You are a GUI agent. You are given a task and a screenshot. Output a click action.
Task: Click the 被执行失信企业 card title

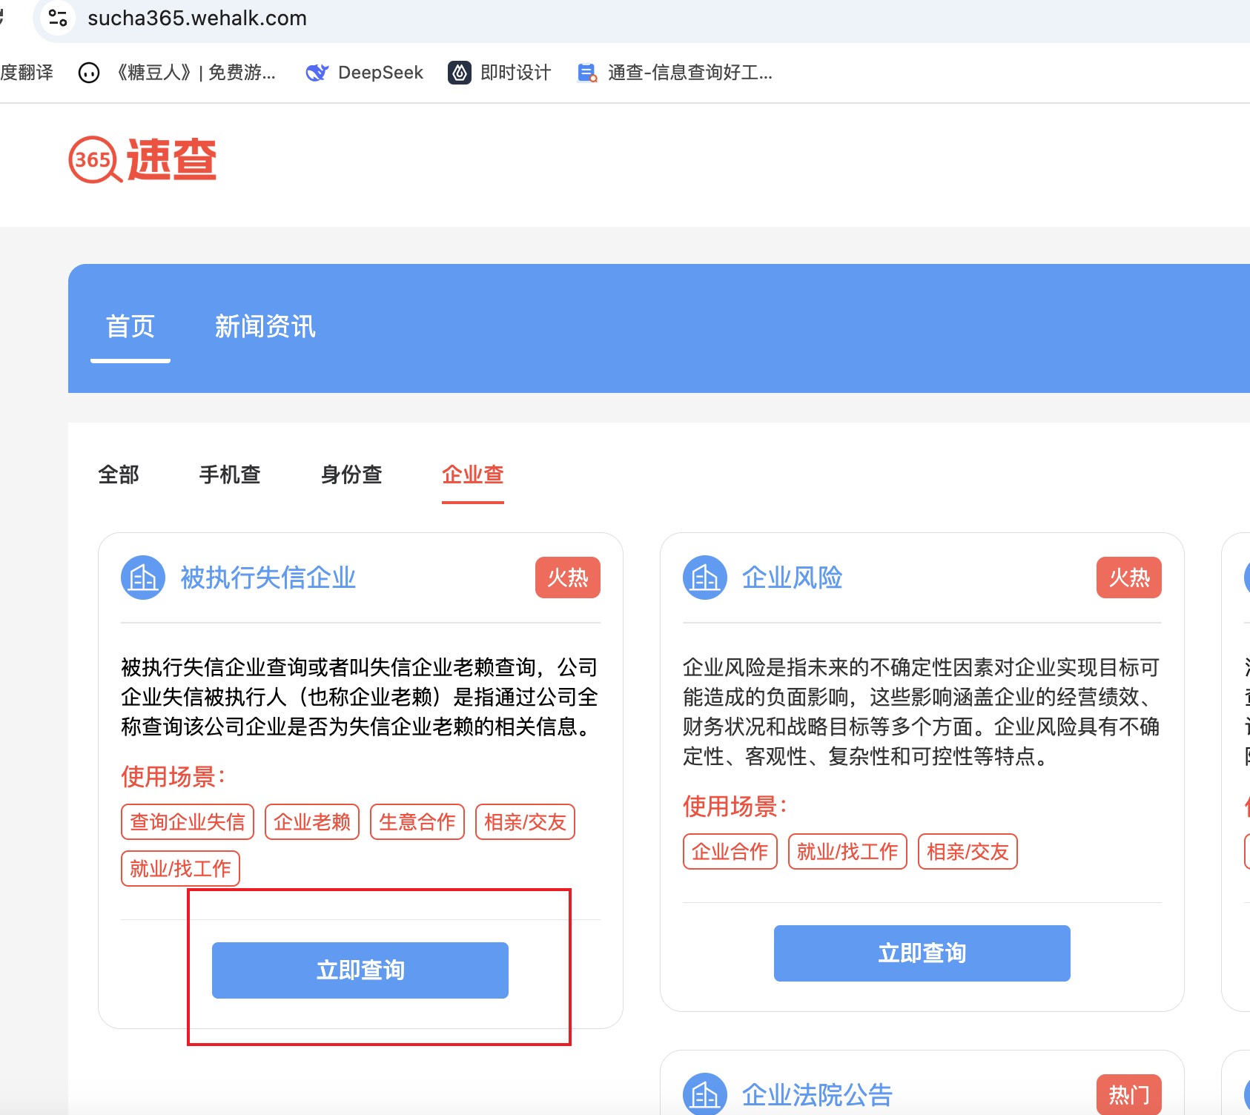268,578
